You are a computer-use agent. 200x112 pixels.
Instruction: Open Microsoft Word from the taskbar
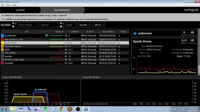click(21, 109)
